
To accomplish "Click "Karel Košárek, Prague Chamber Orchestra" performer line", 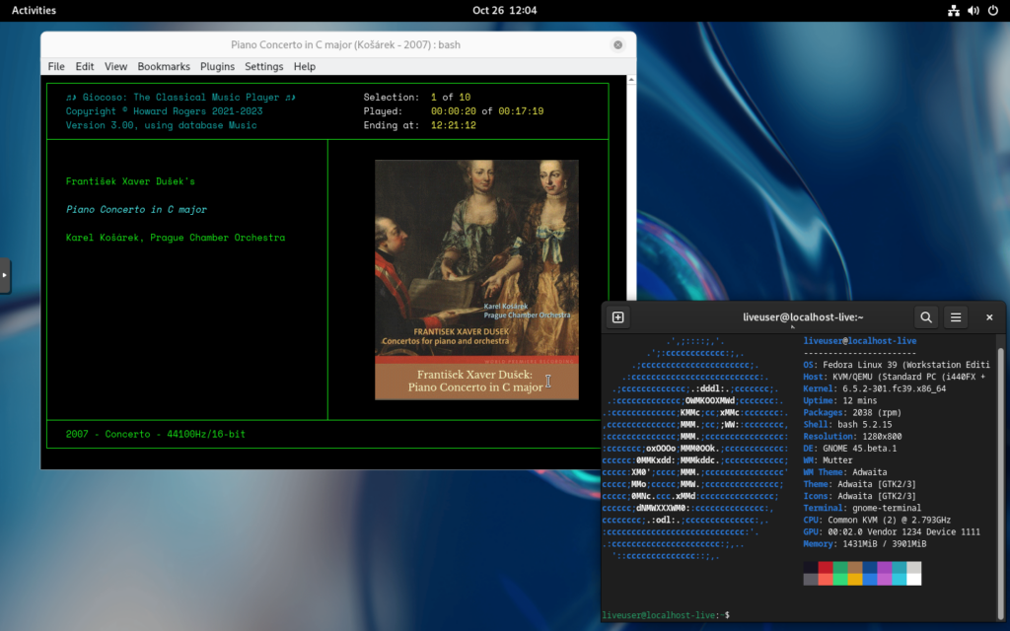I will coord(176,238).
